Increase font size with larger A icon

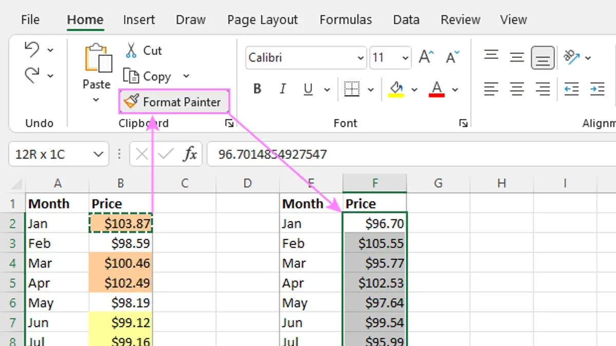pyautogui.click(x=427, y=57)
